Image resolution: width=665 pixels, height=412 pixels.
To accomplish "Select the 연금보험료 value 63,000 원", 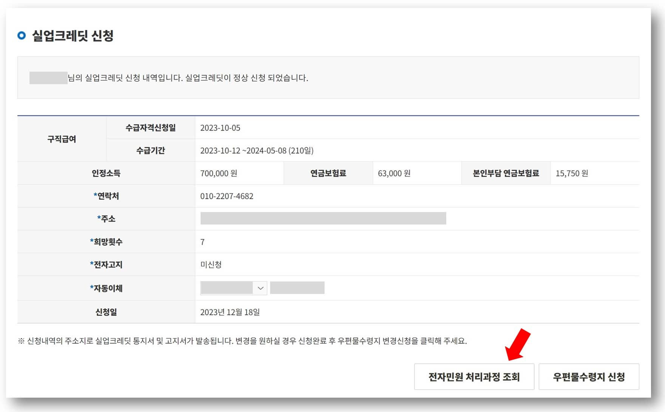I will pyautogui.click(x=393, y=173).
